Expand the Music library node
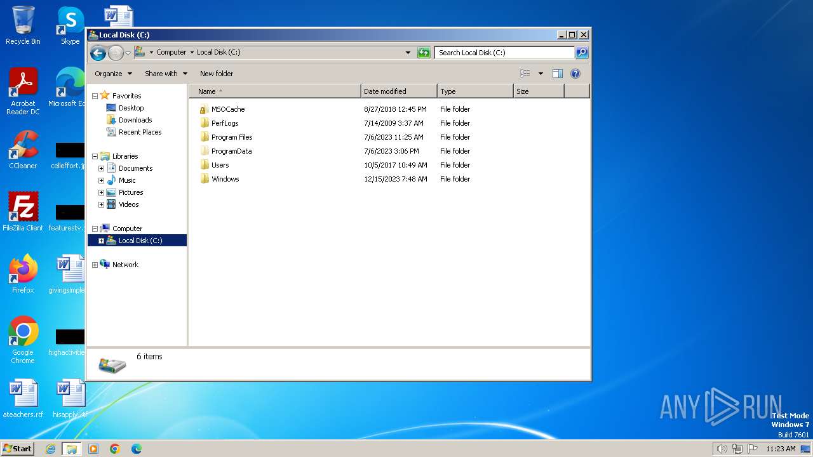Image resolution: width=813 pixels, height=457 pixels. coord(101,180)
